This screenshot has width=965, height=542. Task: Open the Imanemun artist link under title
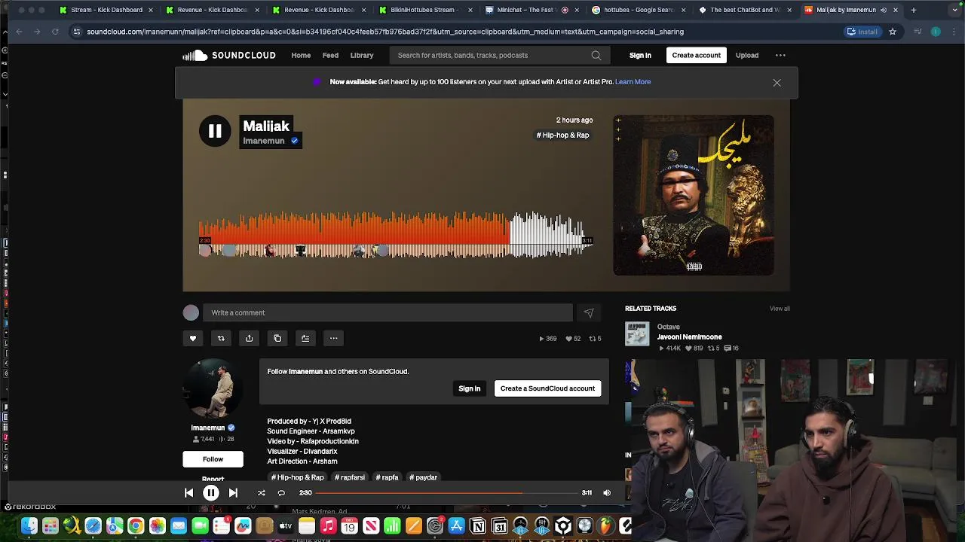coord(264,141)
